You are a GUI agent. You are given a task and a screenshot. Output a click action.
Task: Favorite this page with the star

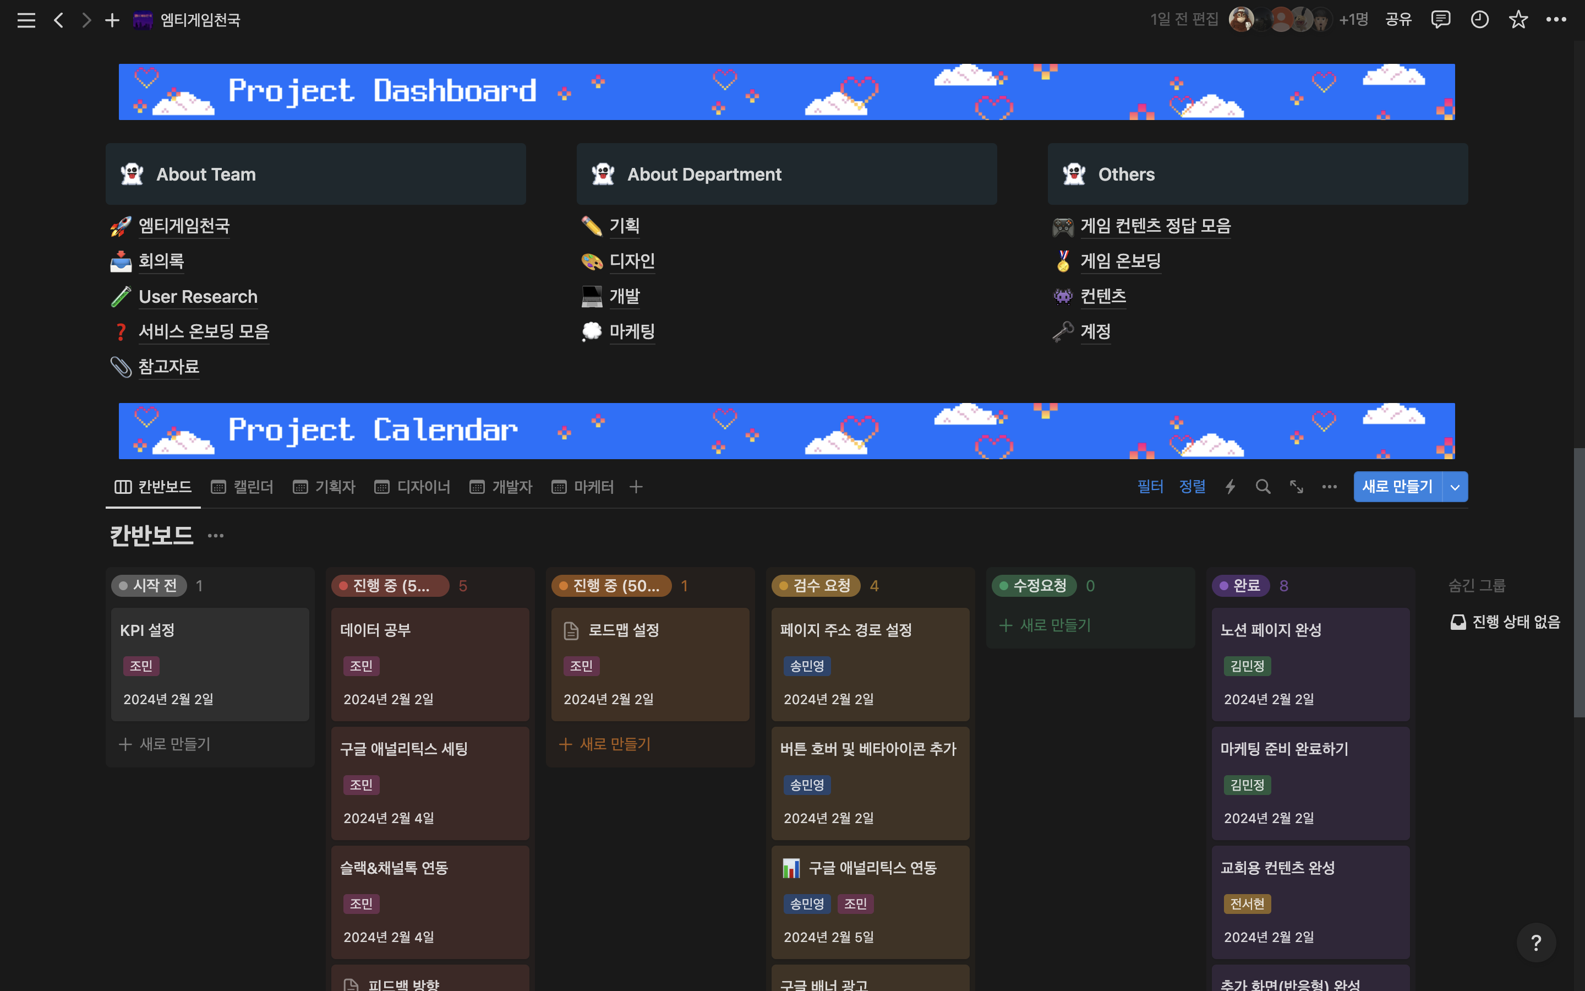pos(1518,20)
